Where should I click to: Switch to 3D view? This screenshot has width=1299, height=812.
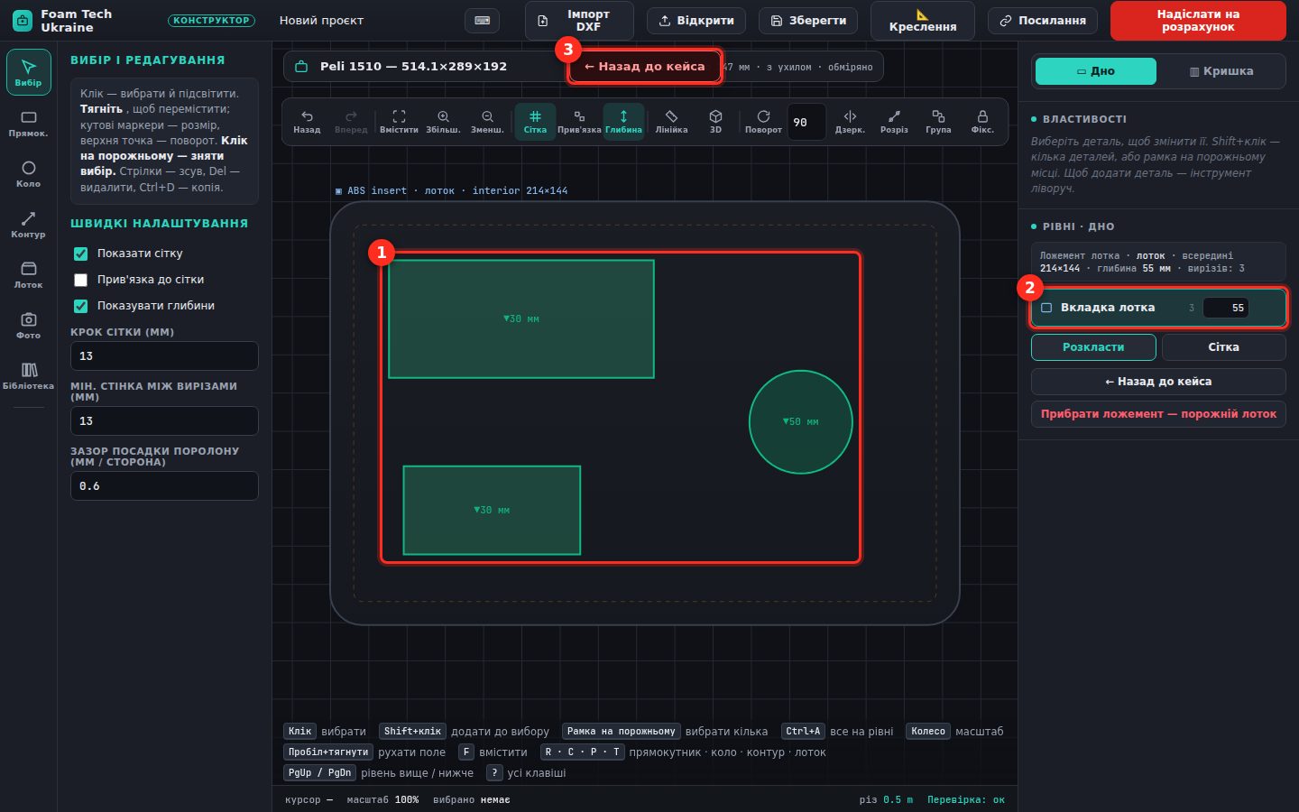coord(715,122)
